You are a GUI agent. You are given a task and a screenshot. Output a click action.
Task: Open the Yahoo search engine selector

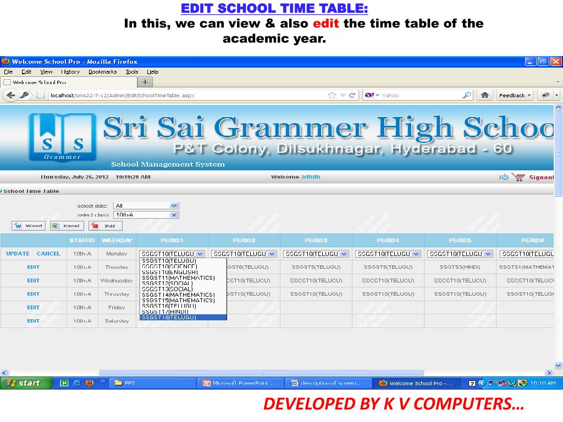click(372, 95)
